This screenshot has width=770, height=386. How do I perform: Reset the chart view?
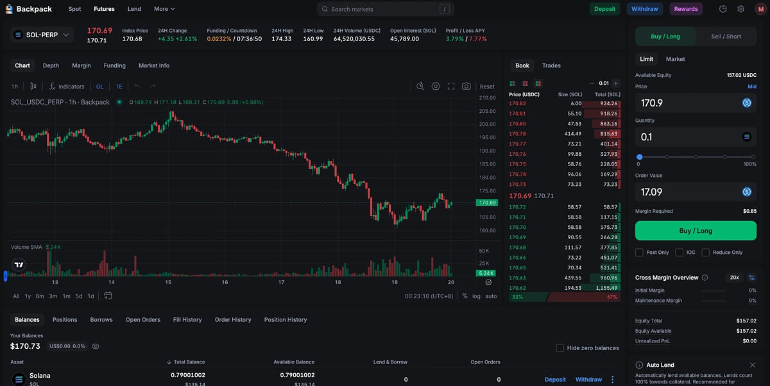pos(487,87)
